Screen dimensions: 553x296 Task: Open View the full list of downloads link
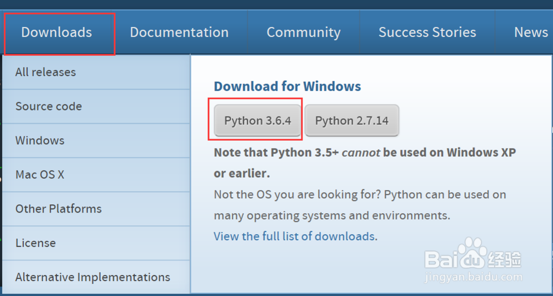pyautogui.click(x=294, y=236)
